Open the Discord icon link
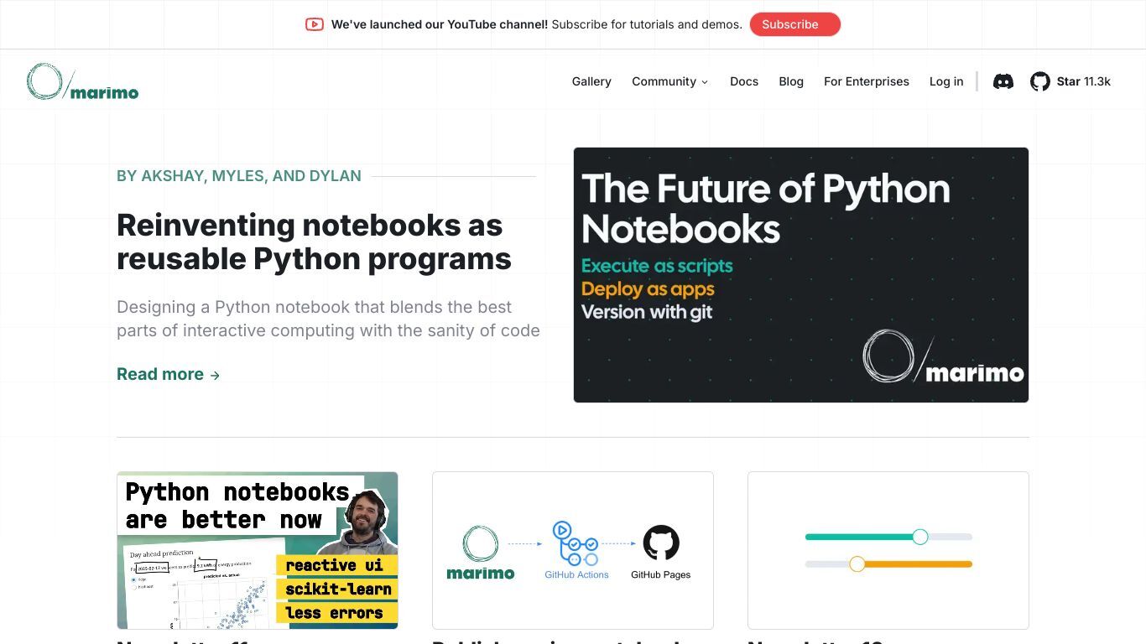1146x644 pixels. [1003, 81]
